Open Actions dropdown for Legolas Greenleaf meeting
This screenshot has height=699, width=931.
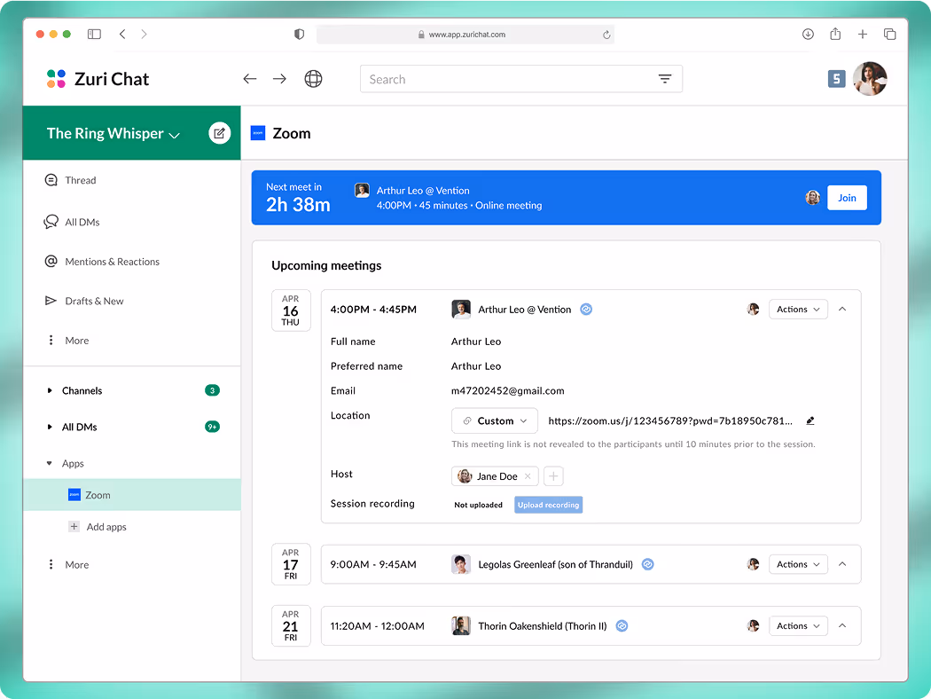pos(798,563)
